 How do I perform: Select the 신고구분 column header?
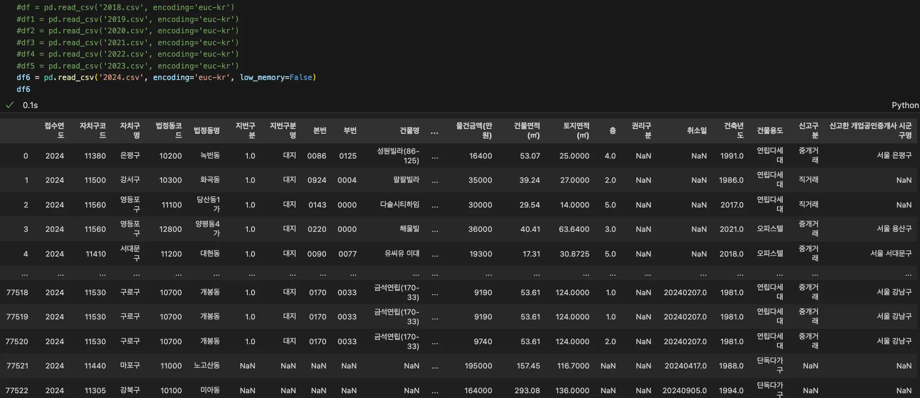[x=808, y=130]
